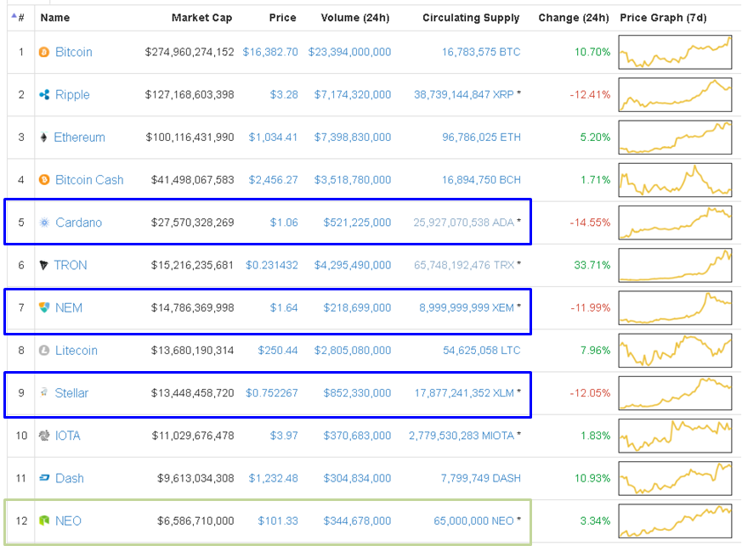The width and height of the screenshot is (742, 546).
Task: Click IOTA's 24h volume $370,683,000
Action: pos(357,436)
